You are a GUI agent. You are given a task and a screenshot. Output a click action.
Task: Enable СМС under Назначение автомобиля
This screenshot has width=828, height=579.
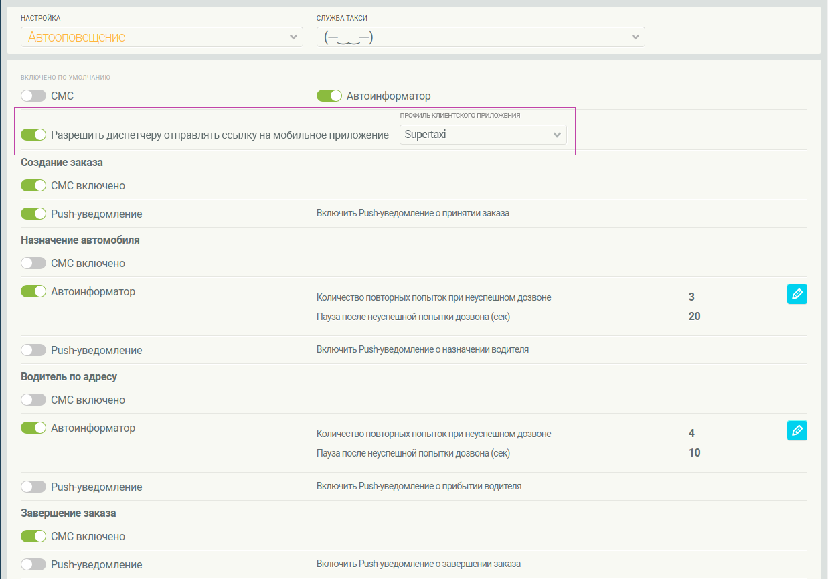point(33,264)
